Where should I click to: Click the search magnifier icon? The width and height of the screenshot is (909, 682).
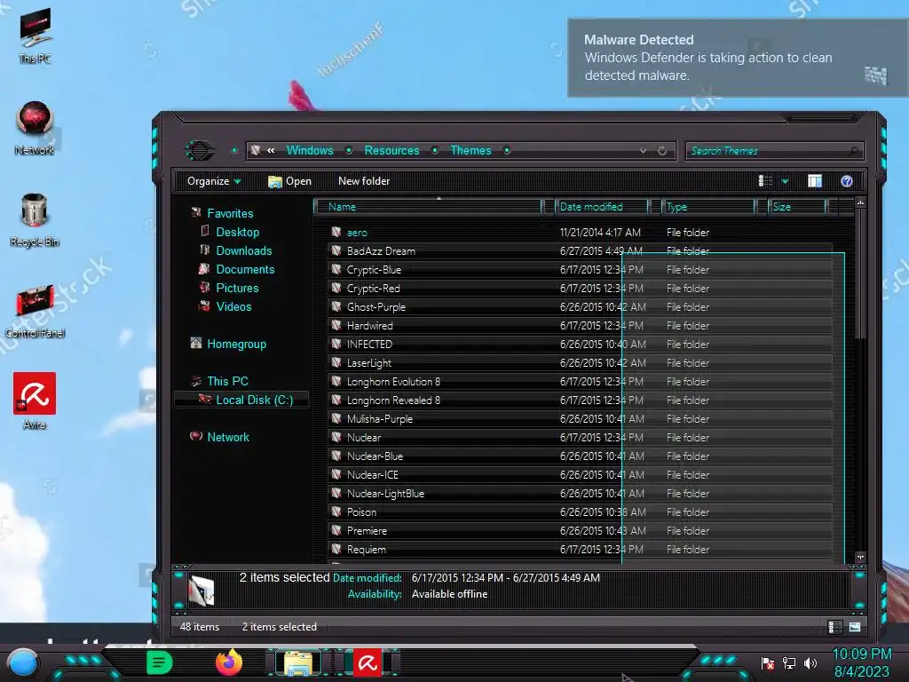click(854, 151)
